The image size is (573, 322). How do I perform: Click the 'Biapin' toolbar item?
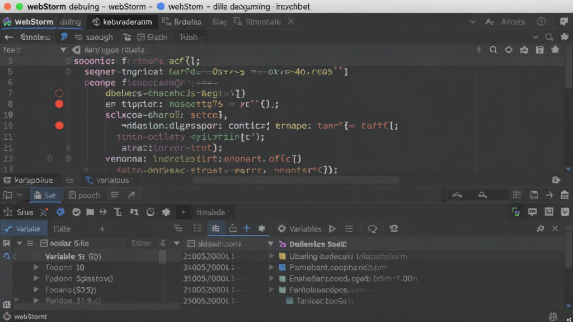[x=152, y=37]
